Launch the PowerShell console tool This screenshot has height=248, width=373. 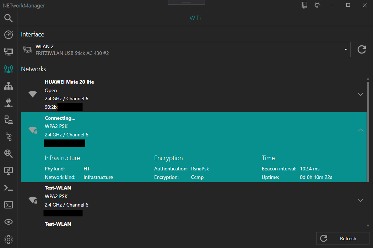pyautogui.click(x=8, y=188)
